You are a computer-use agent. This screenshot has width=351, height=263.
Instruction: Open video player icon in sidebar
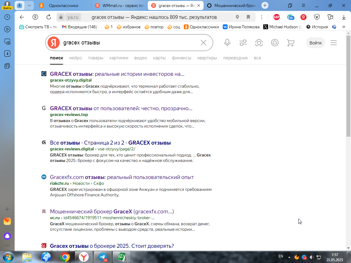click(7, 29)
